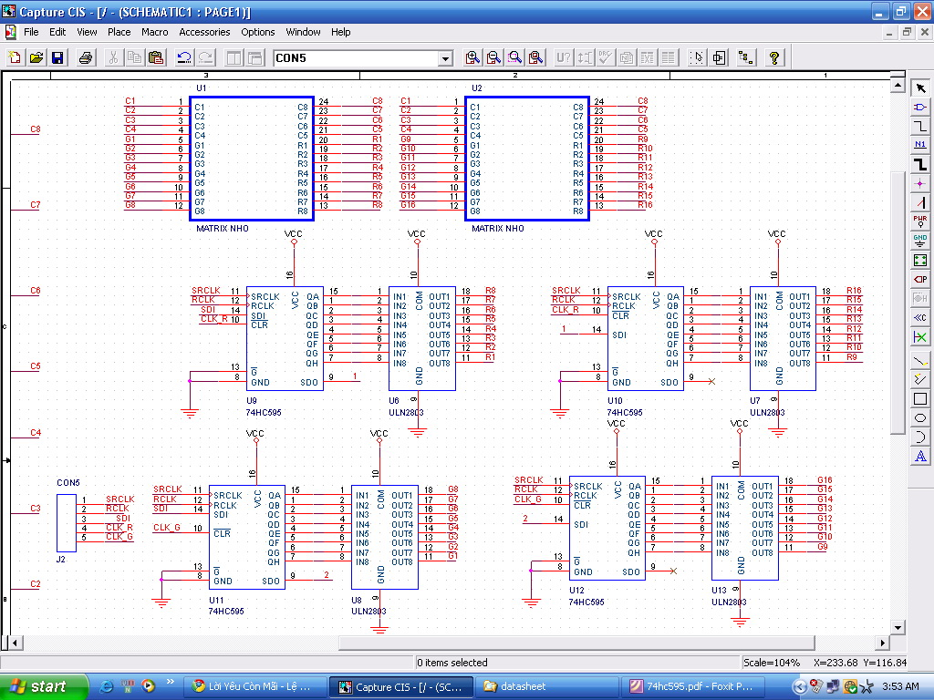The height and width of the screenshot is (700, 934).
Task: Click the Undo toolbar icon
Action: [x=184, y=58]
